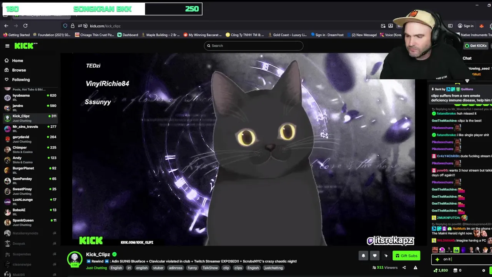Select SweetPinay channel in sidebar
This screenshot has height=277, width=492.
pos(31,191)
